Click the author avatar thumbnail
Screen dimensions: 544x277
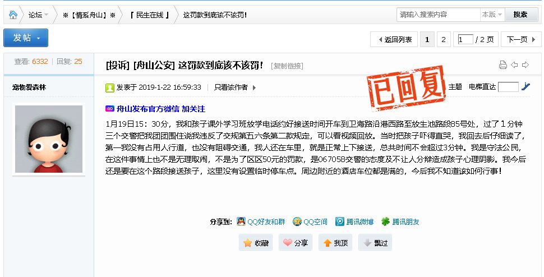pos(48,138)
